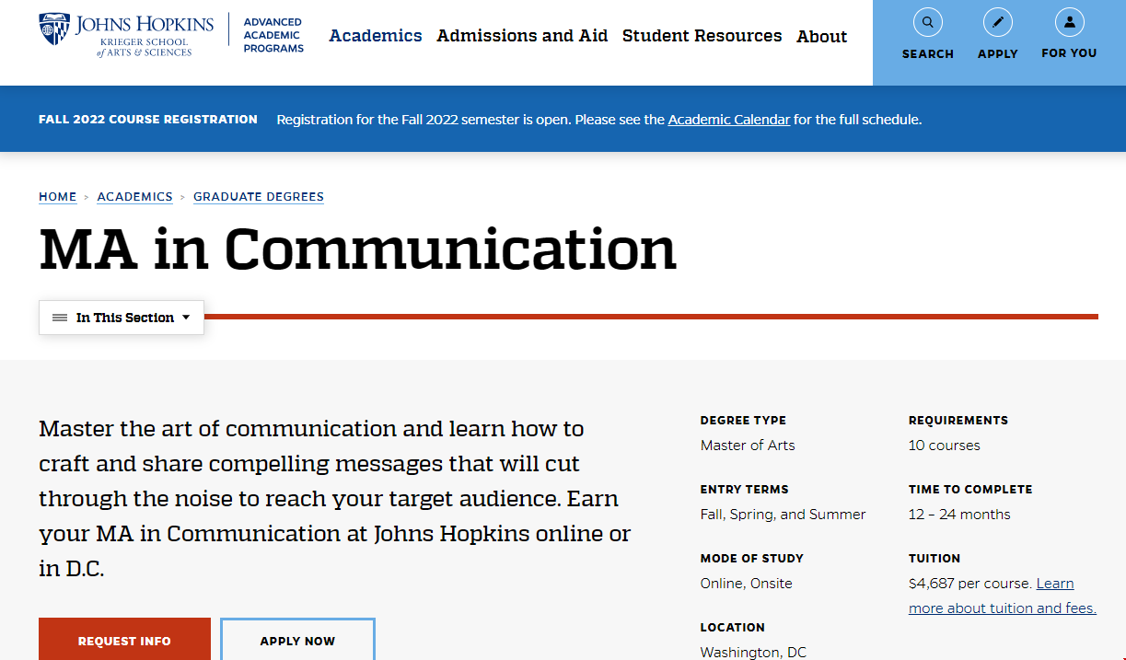
Task: Open the Academic Calendar link
Action: (x=729, y=120)
